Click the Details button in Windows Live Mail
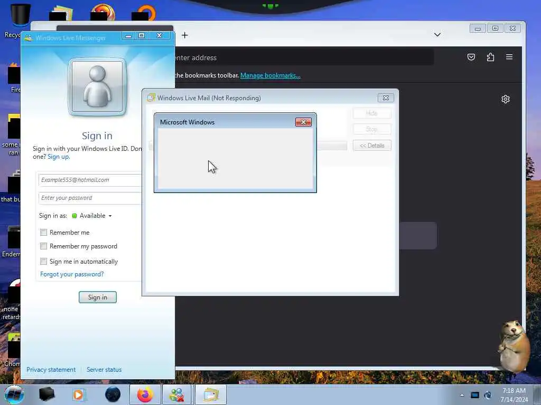Screen dimensions: 541x405 pos(372,146)
